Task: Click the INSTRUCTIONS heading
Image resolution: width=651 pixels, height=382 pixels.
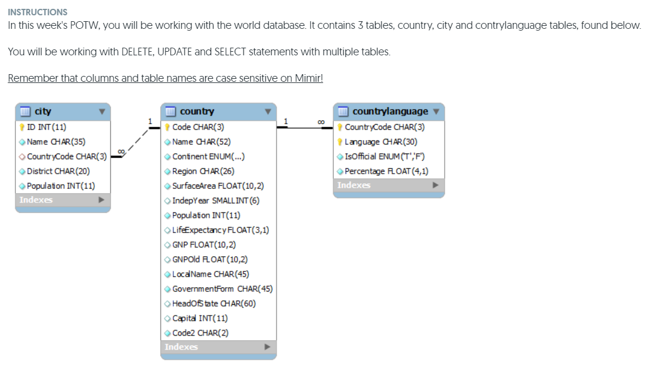Action: click(x=37, y=12)
